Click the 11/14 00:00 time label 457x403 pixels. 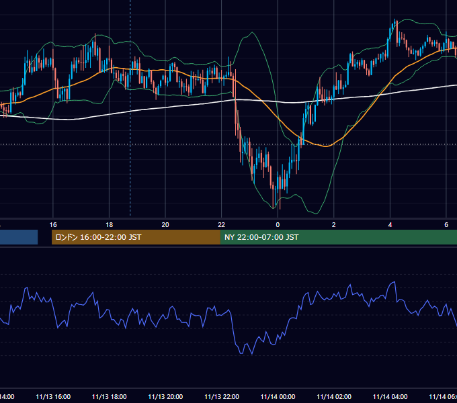[x=278, y=397]
